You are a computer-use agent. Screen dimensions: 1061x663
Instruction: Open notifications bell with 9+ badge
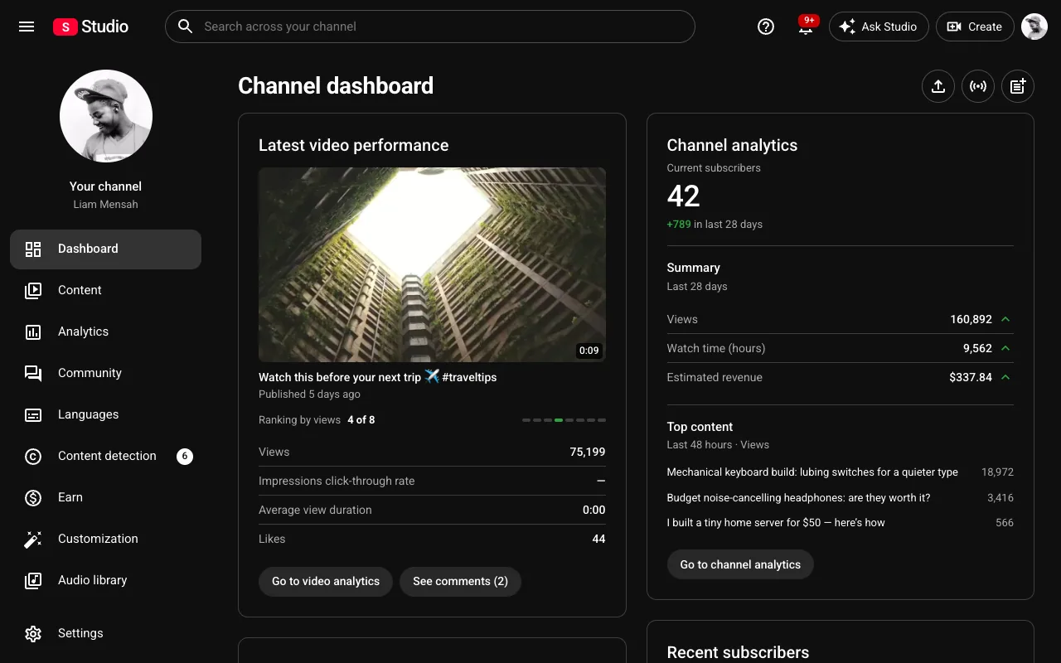pos(806,27)
